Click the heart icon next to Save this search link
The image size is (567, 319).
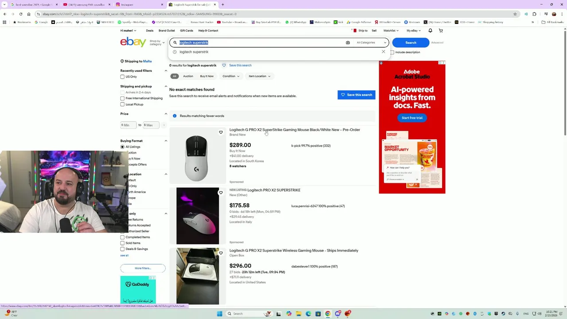pos(224,65)
